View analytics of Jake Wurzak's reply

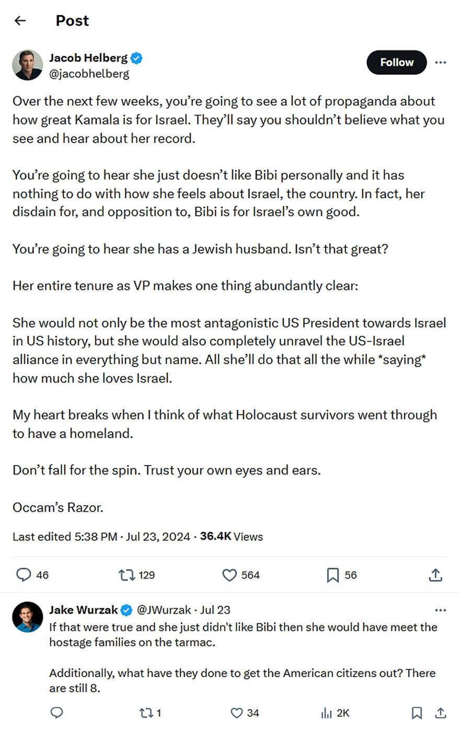click(x=327, y=713)
